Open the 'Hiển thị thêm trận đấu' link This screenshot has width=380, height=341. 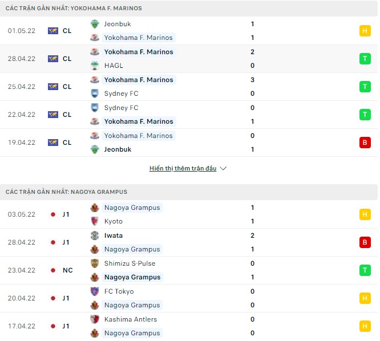183,169
